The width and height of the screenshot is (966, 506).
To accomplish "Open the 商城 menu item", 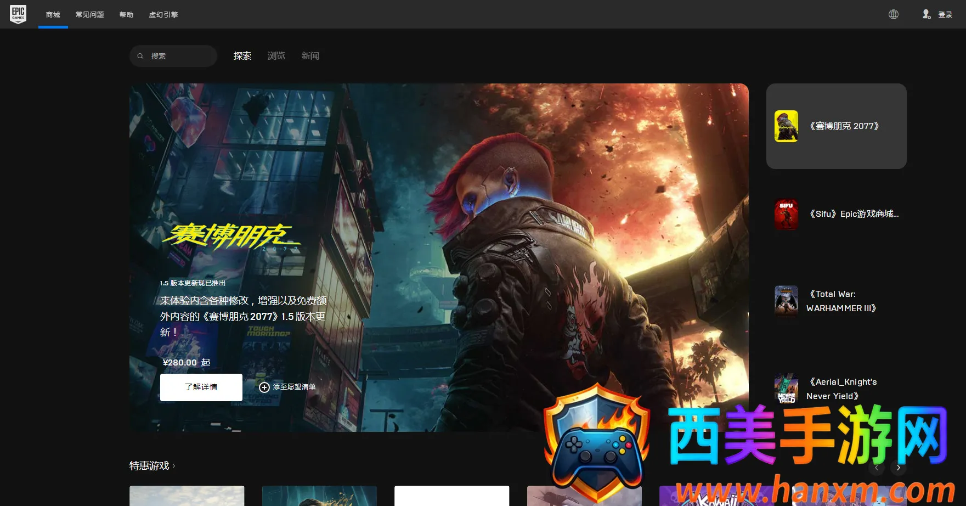I will pyautogui.click(x=53, y=14).
